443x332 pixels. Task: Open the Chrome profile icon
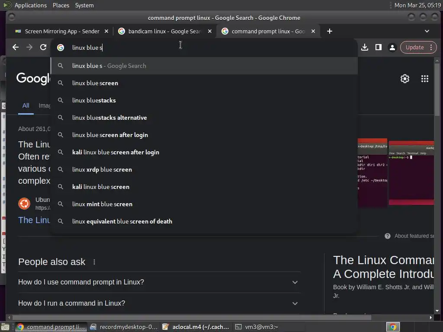click(x=392, y=48)
